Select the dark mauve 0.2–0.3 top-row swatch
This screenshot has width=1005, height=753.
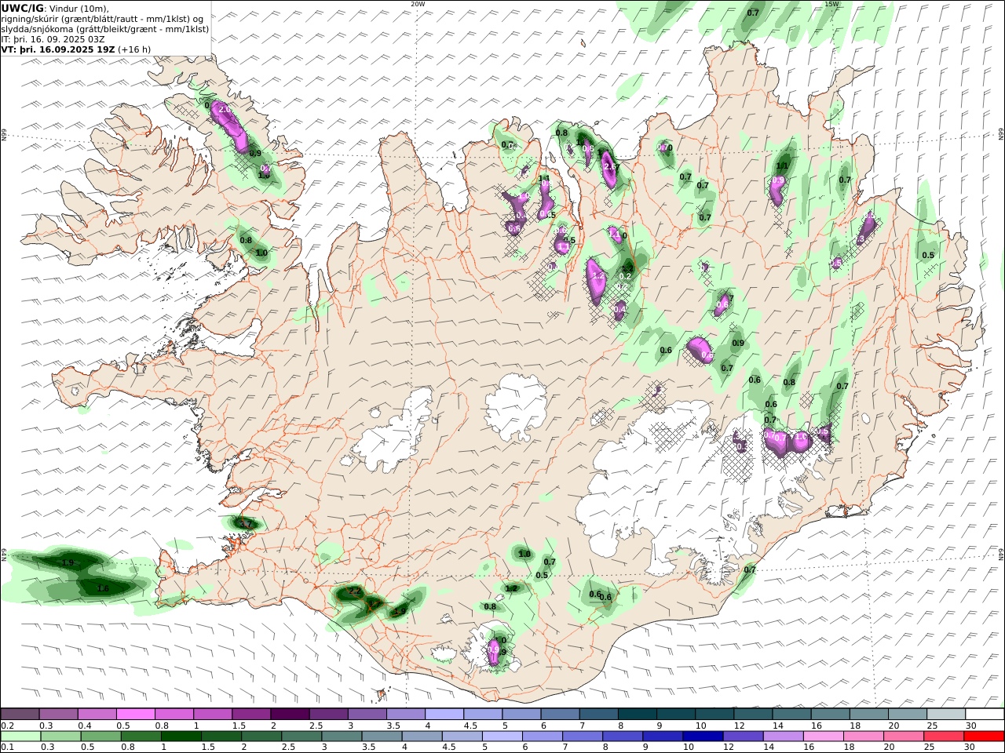tap(20, 715)
